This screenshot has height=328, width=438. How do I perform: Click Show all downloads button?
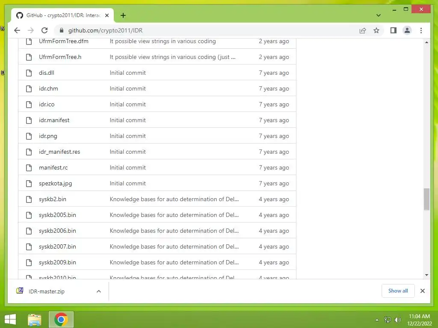click(x=398, y=291)
